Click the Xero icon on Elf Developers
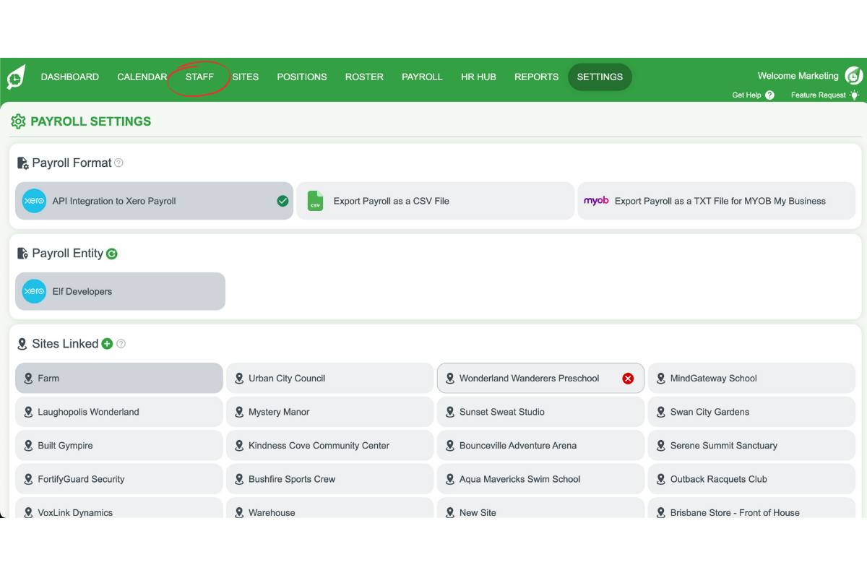867x578 pixels. [34, 291]
